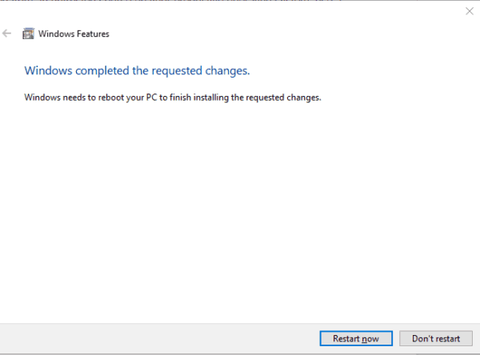This screenshot has width=480, height=355.
Task: Click the gray footer bar beside Restart now
Action: pyautogui.click(x=160, y=338)
